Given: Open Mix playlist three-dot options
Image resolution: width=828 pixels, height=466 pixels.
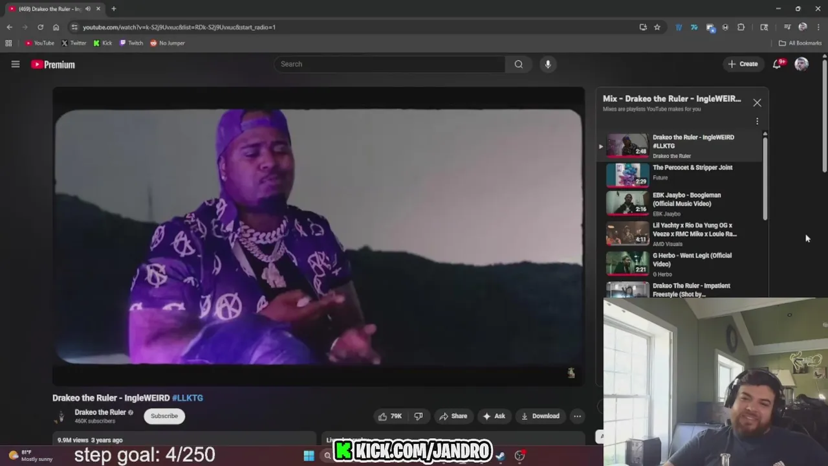Looking at the screenshot, I should 757,121.
